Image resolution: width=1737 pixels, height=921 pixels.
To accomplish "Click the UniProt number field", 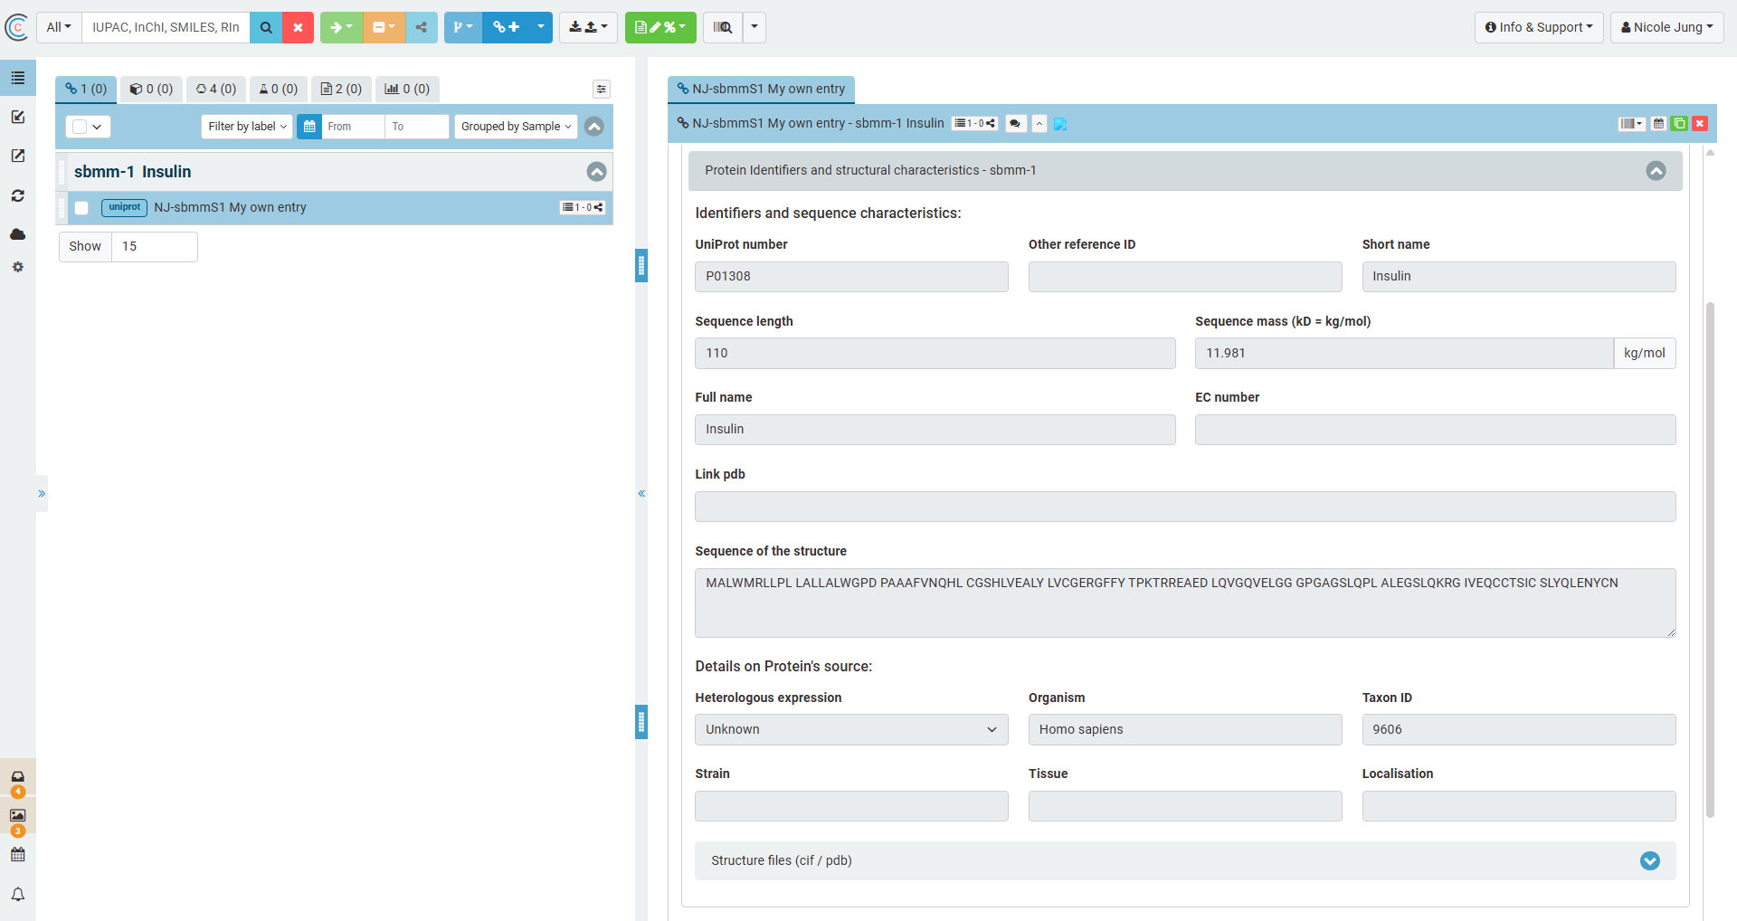I will point(850,277).
